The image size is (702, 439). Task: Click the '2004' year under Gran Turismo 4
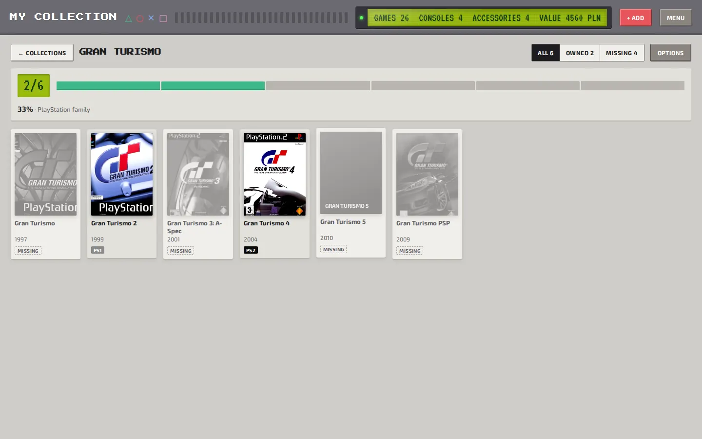tap(251, 239)
